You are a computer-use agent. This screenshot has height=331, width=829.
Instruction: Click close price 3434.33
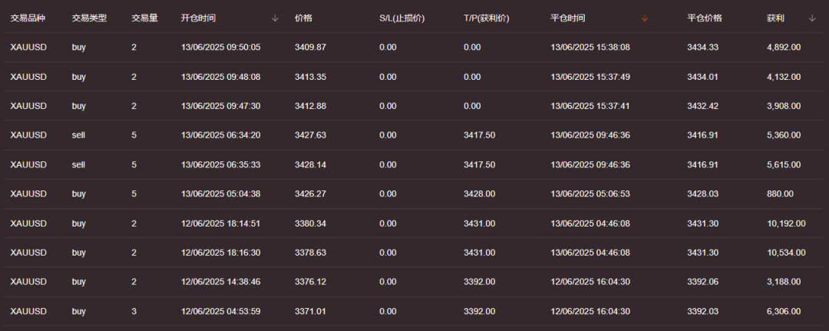tap(702, 47)
